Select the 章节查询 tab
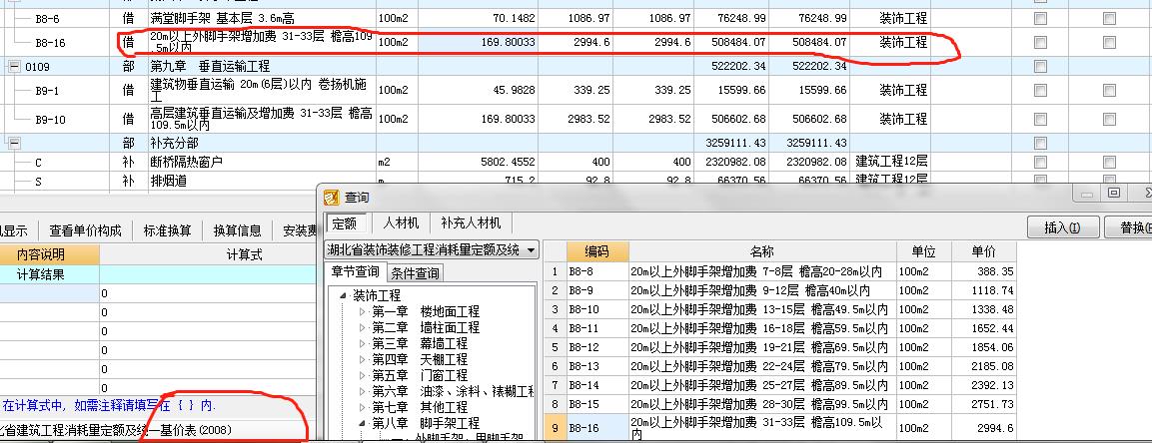Image resolution: width=1152 pixels, height=443 pixels. [356, 272]
